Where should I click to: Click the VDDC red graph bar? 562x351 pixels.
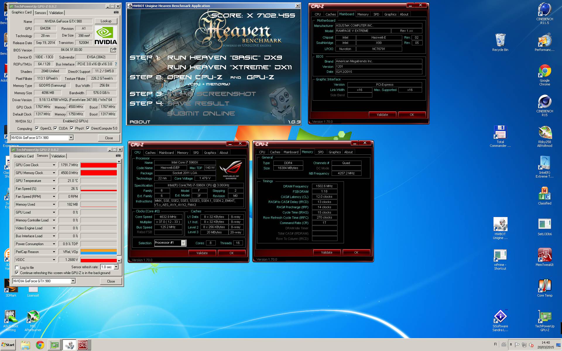point(99,260)
